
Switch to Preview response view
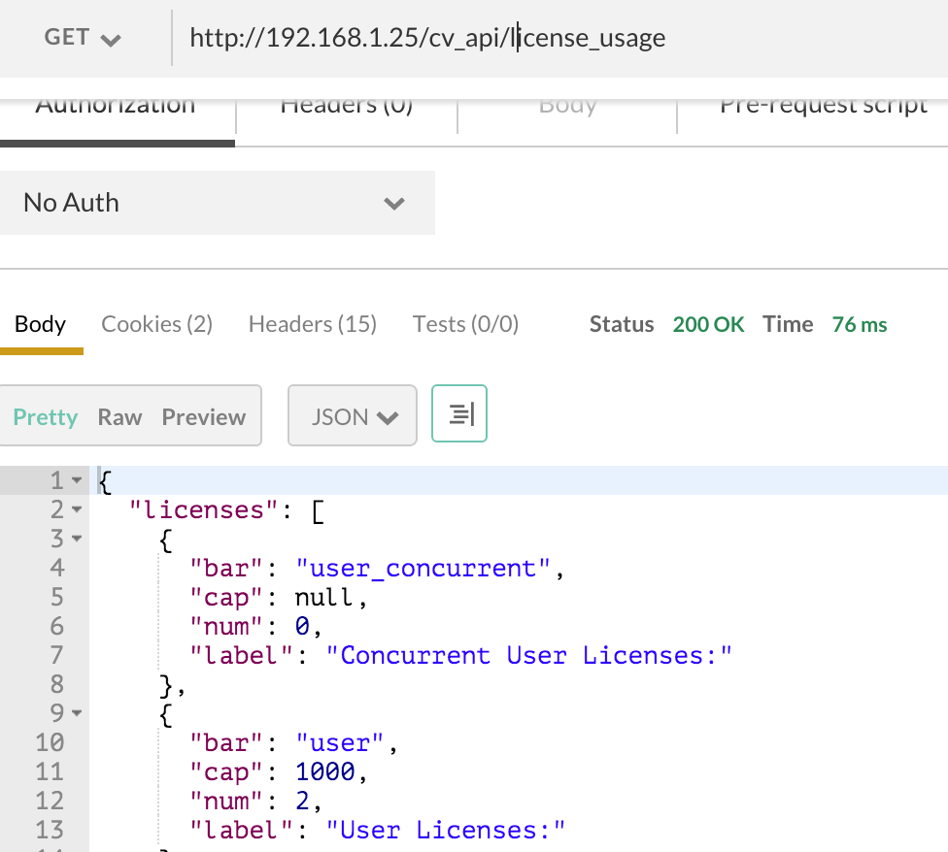pos(204,416)
